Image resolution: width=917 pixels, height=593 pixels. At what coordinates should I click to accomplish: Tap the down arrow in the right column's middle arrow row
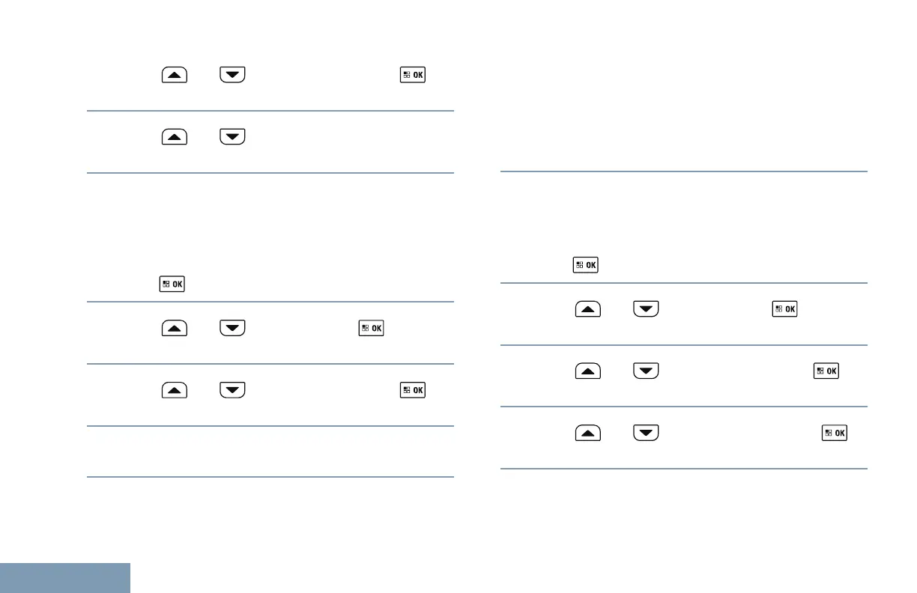[646, 371]
